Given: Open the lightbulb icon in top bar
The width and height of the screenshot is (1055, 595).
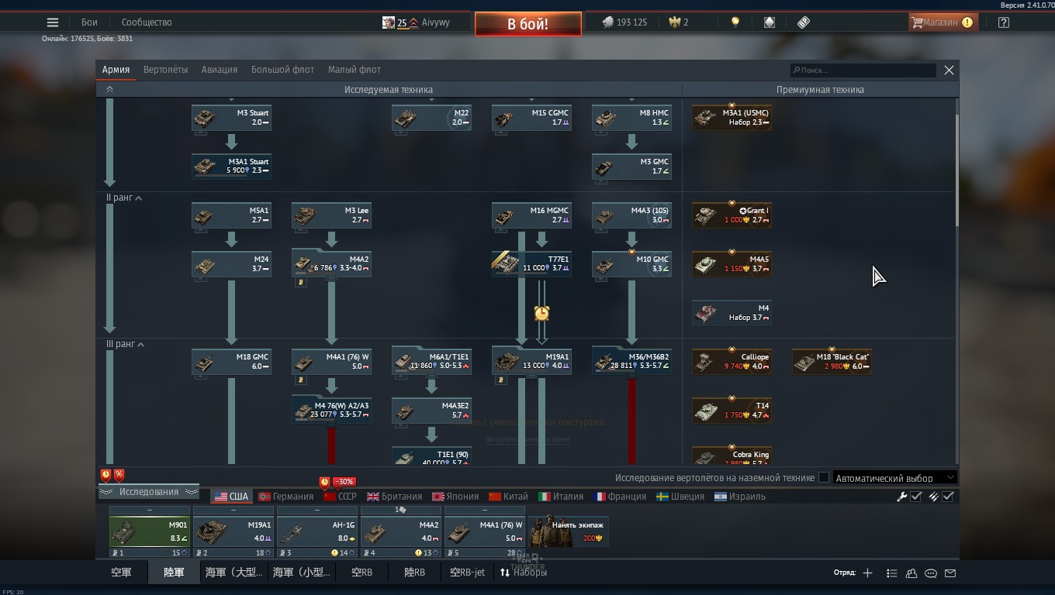Looking at the screenshot, I should [735, 22].
